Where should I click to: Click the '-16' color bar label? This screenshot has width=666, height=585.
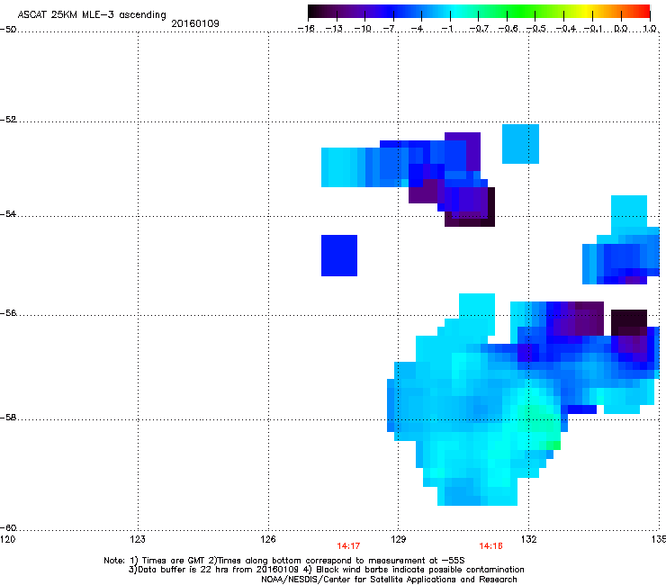(x=306, y=29)
